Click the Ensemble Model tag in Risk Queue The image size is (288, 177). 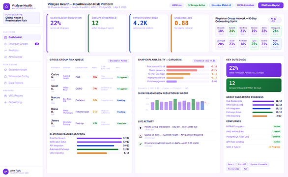pos(118,61)
